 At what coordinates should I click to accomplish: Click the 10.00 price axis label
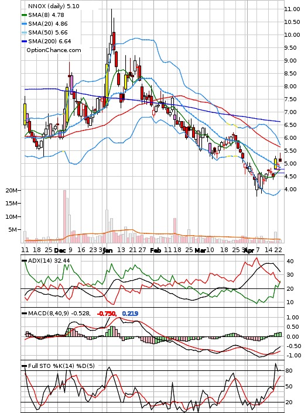[x=292, y=35]
